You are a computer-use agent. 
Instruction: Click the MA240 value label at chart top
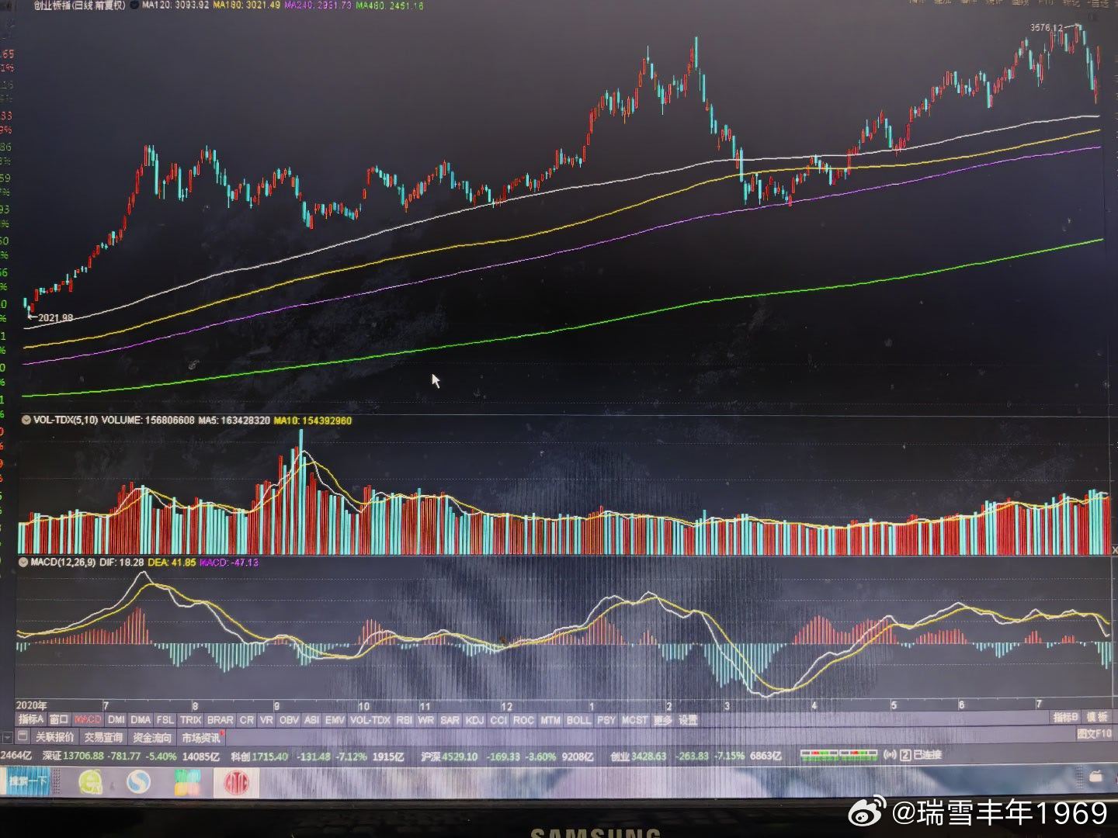(318, 5)
